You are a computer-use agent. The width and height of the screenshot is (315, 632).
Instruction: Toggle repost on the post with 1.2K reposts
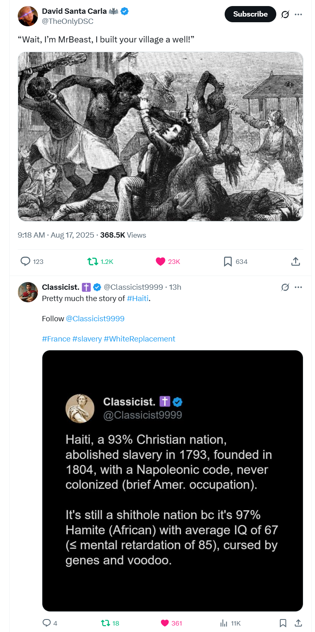[93, 261]
